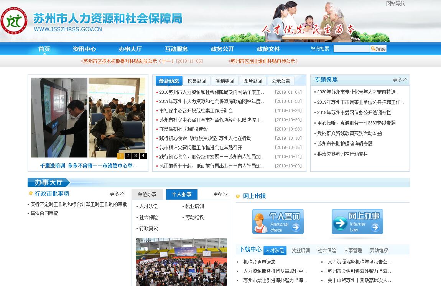This screenshot has width=441, height=286.
Task: Focus the 站内检索 search input field
Action: click(351, 49)
